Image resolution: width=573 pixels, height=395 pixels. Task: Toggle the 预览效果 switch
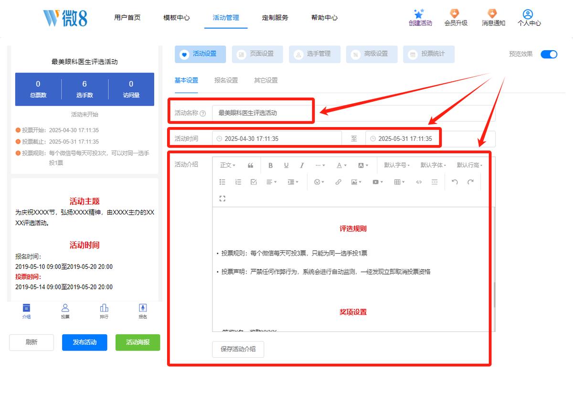click(549, 54)
